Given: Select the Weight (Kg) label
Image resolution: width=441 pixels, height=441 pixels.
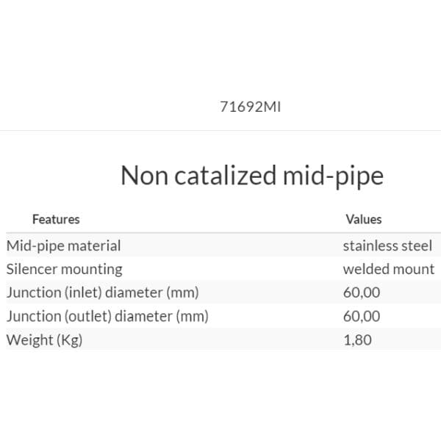Looking at the screenshot, I should 44,340.
